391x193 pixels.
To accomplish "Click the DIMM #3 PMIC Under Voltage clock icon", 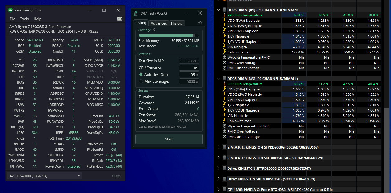I will click(224, 137).
